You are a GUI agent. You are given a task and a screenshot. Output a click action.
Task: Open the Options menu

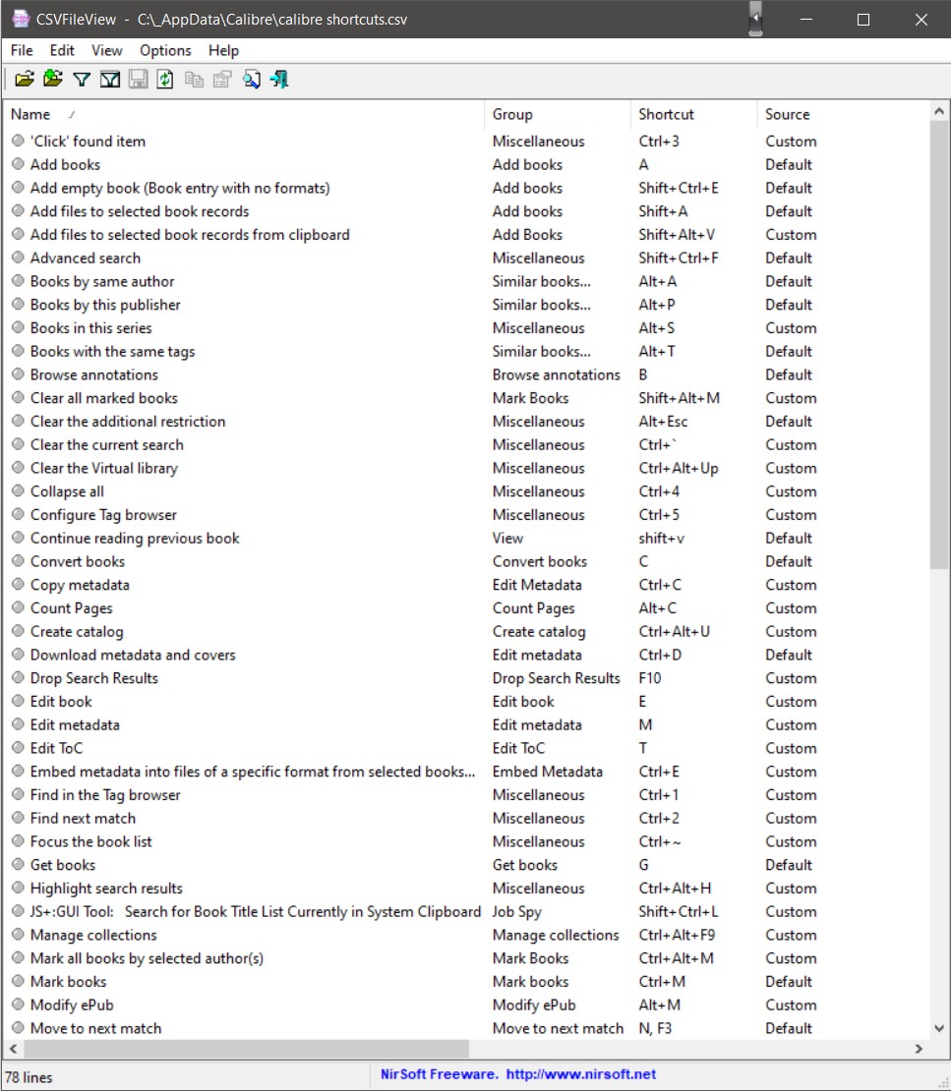click(165, 50)
